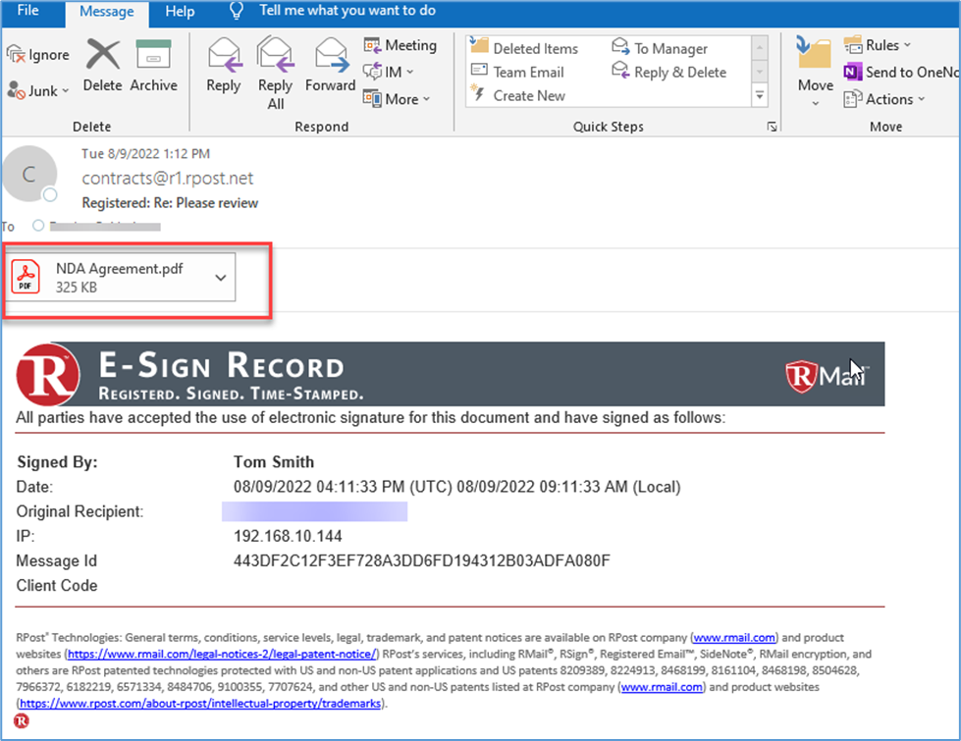Open the Meeting reply option
The height and width of the screenshot is (741, 961).
coord(400,45)
